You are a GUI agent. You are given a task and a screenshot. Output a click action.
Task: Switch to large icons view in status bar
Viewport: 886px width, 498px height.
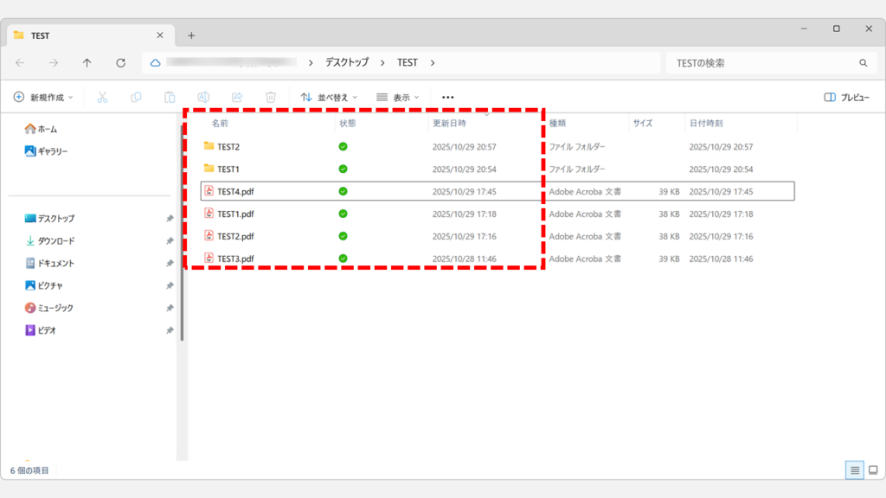tap(872, 470)
